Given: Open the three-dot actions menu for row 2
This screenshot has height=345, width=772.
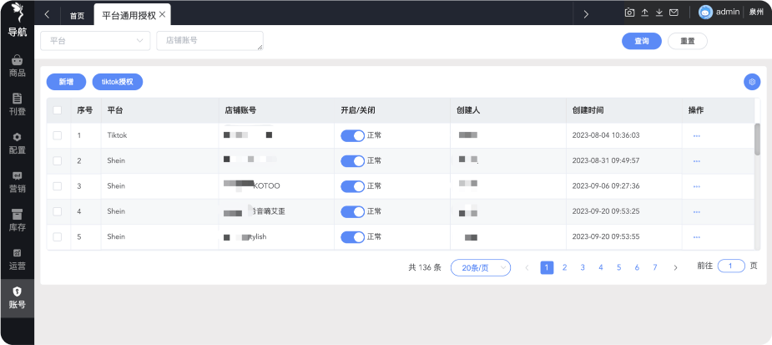Looking at the screenshot, I should coord(696,161).
